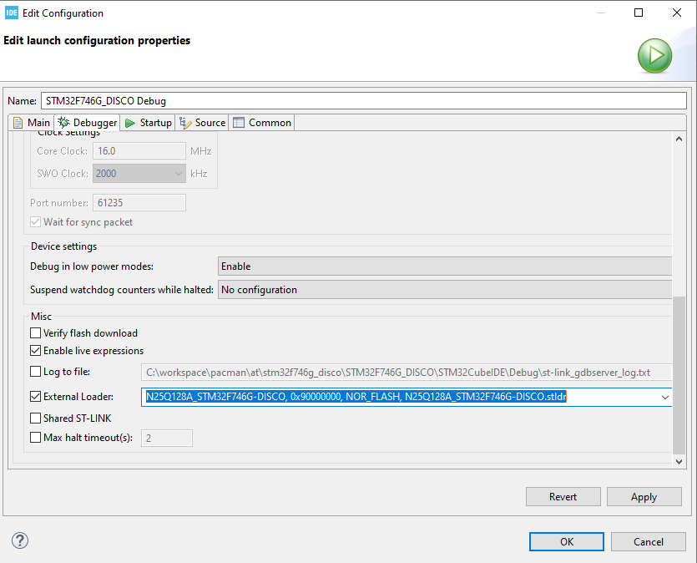697x563 pixels.
Task: Toggle the Log to file checkbox
Action: [36, 372]
